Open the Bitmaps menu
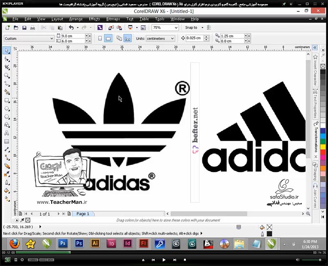Viewport: 328px width, 266px height. 113,19
